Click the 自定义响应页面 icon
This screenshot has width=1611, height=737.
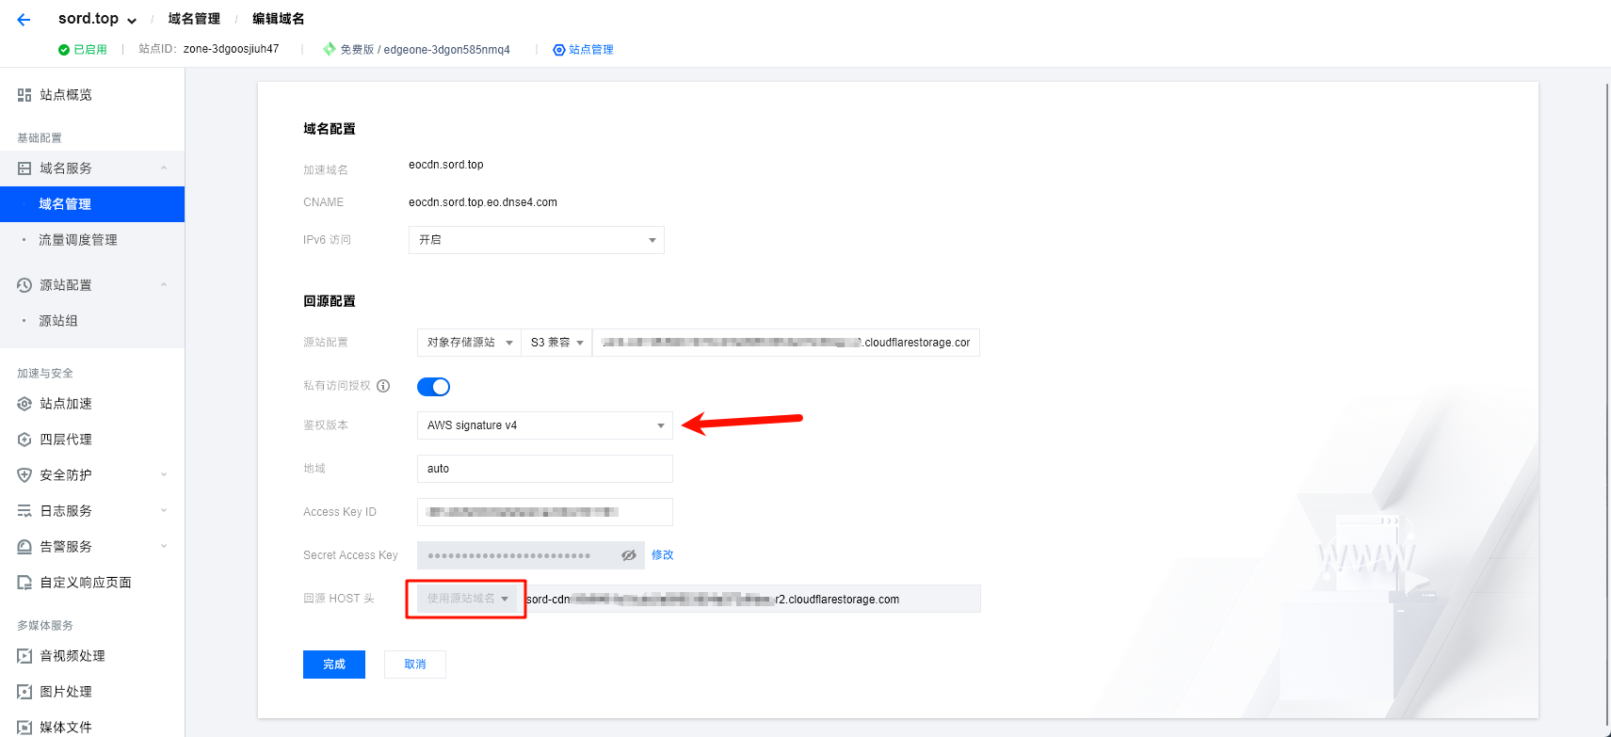click(24, 583)
